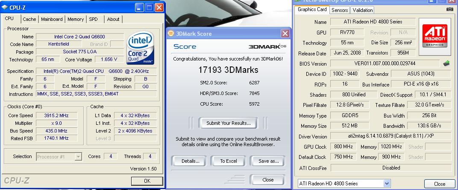Click the Default Clock value 750 MHz
The height and width of the screenshot is (190, 458).
pyautogui.click(x=343, y=157)
